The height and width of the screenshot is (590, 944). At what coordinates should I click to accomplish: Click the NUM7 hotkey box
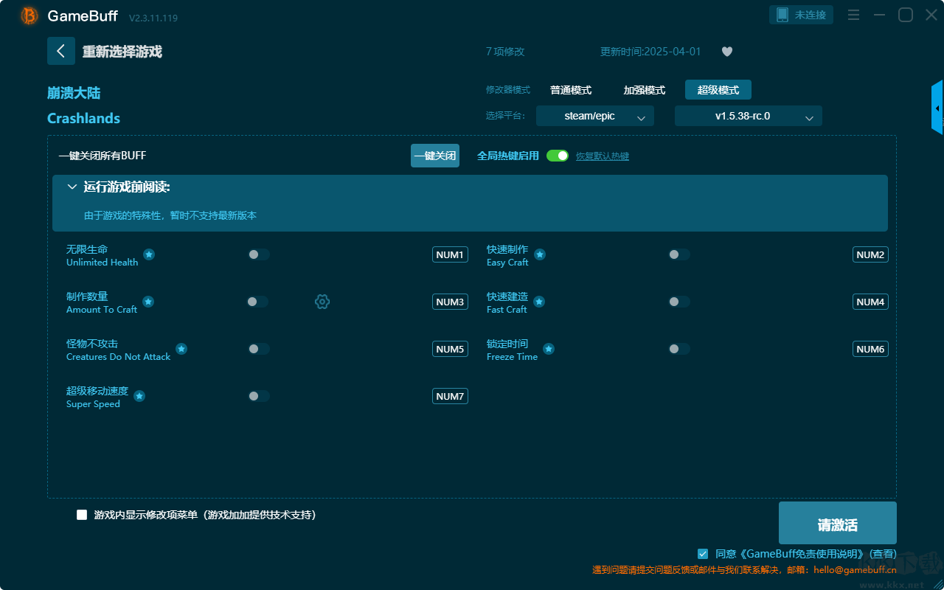point(450,396)
